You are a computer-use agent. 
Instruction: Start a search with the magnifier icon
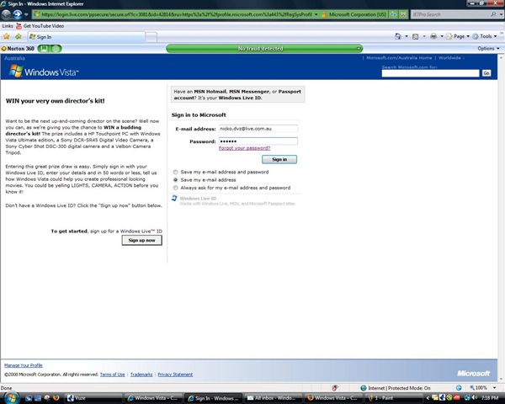click(493, 14)
